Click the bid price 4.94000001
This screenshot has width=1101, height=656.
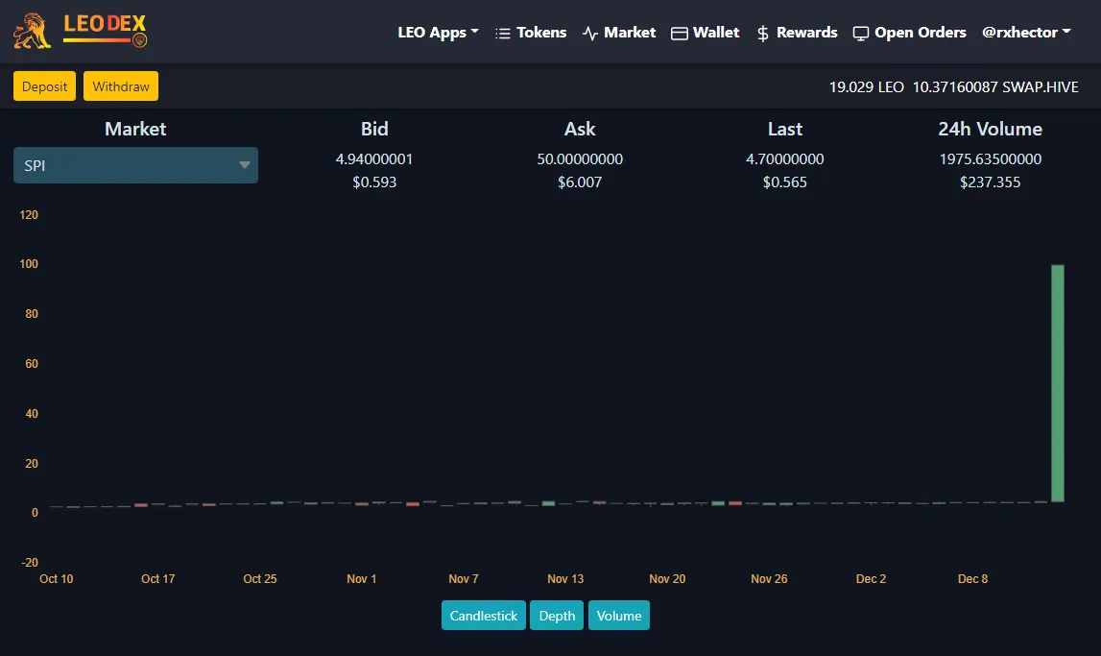pyautogui.click(x=374, y=158)
